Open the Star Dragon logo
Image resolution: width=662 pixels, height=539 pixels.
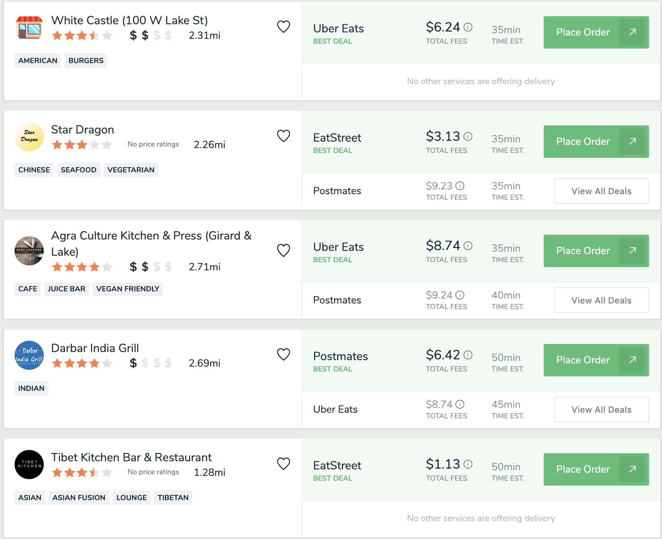click(x=29, y=137)
